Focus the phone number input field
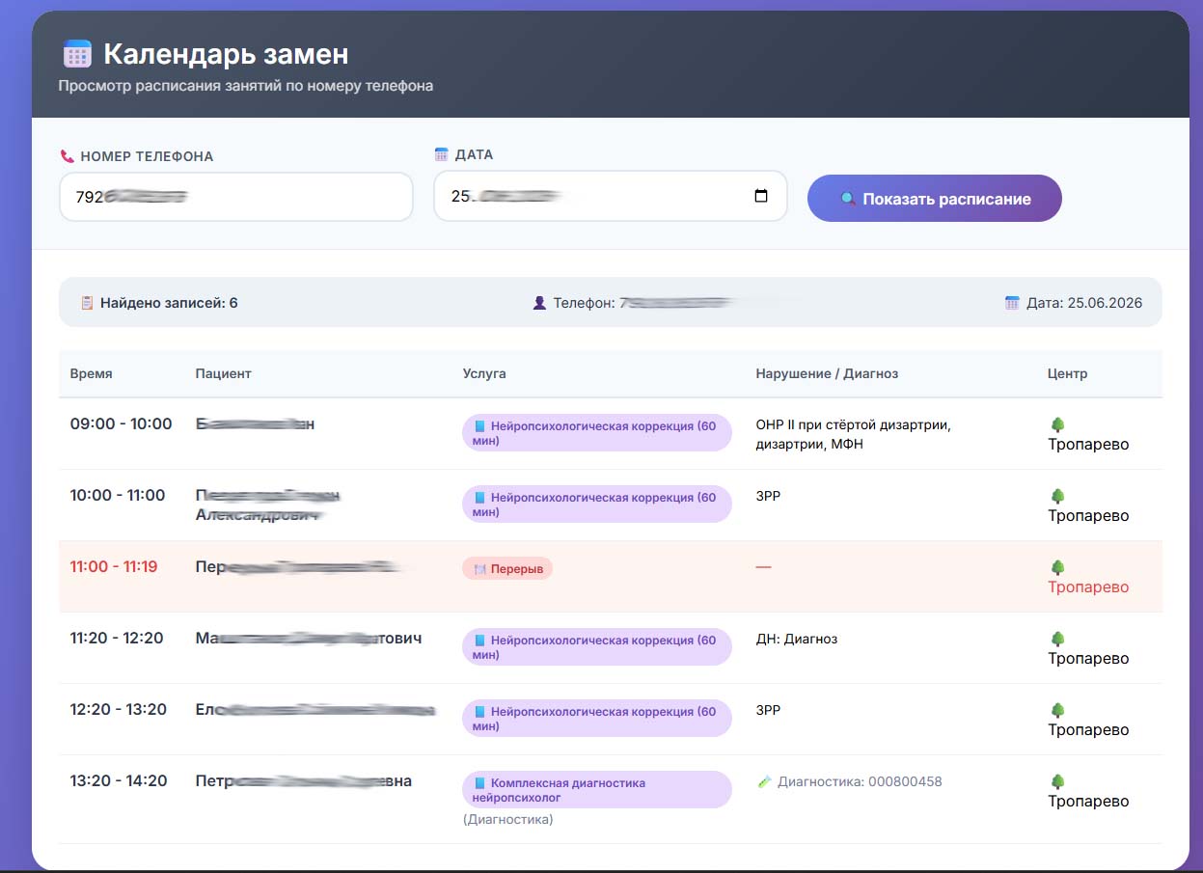The height and width of the screenshot is (873, 1203). (236, 197)
